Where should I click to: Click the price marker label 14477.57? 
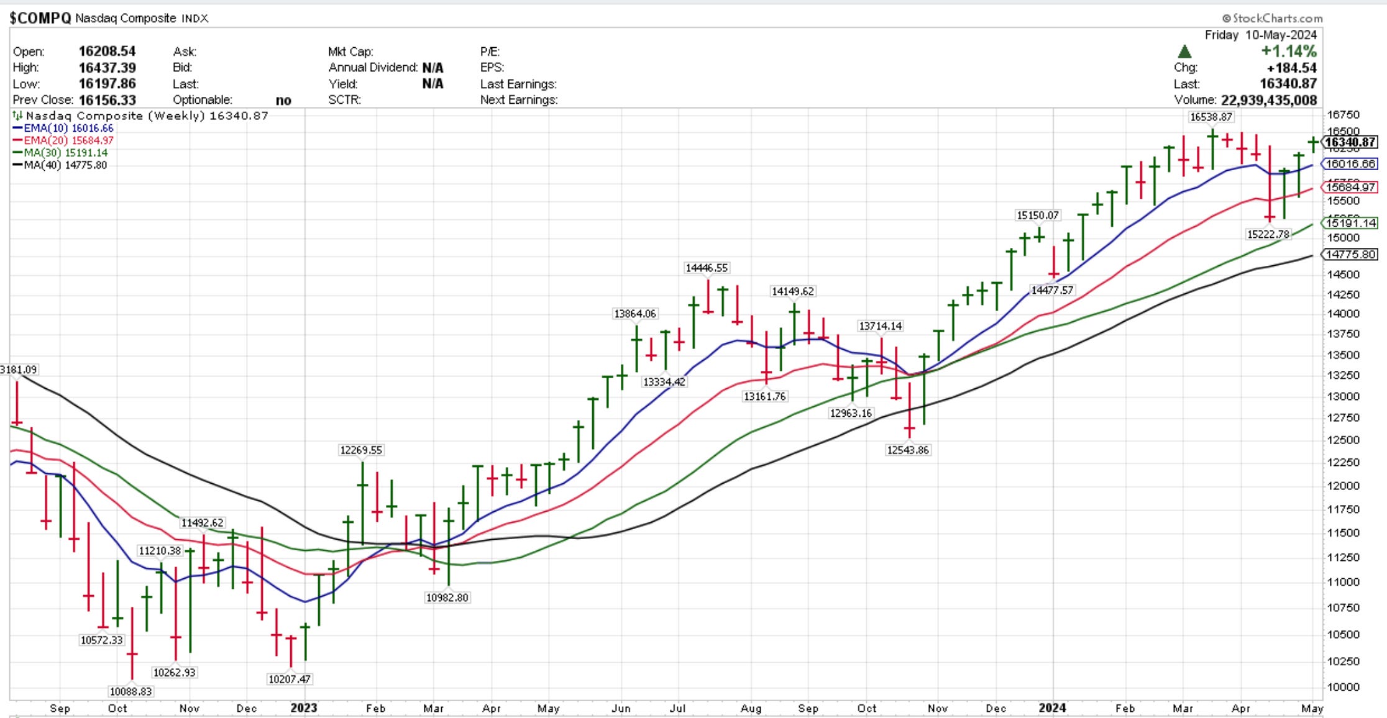pos(1052,290)
